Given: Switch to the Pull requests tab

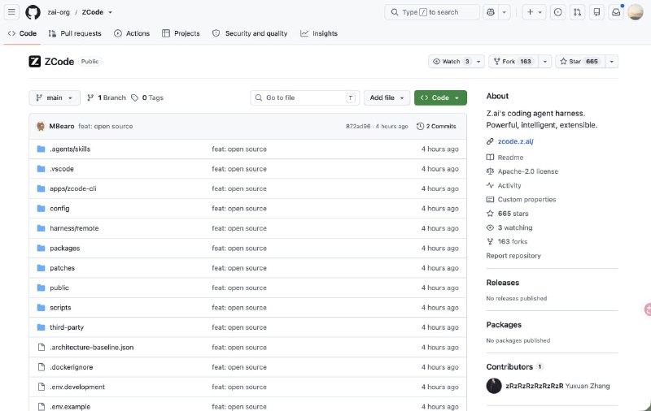Looking at the screenshot, I should (x=75, y=33).
